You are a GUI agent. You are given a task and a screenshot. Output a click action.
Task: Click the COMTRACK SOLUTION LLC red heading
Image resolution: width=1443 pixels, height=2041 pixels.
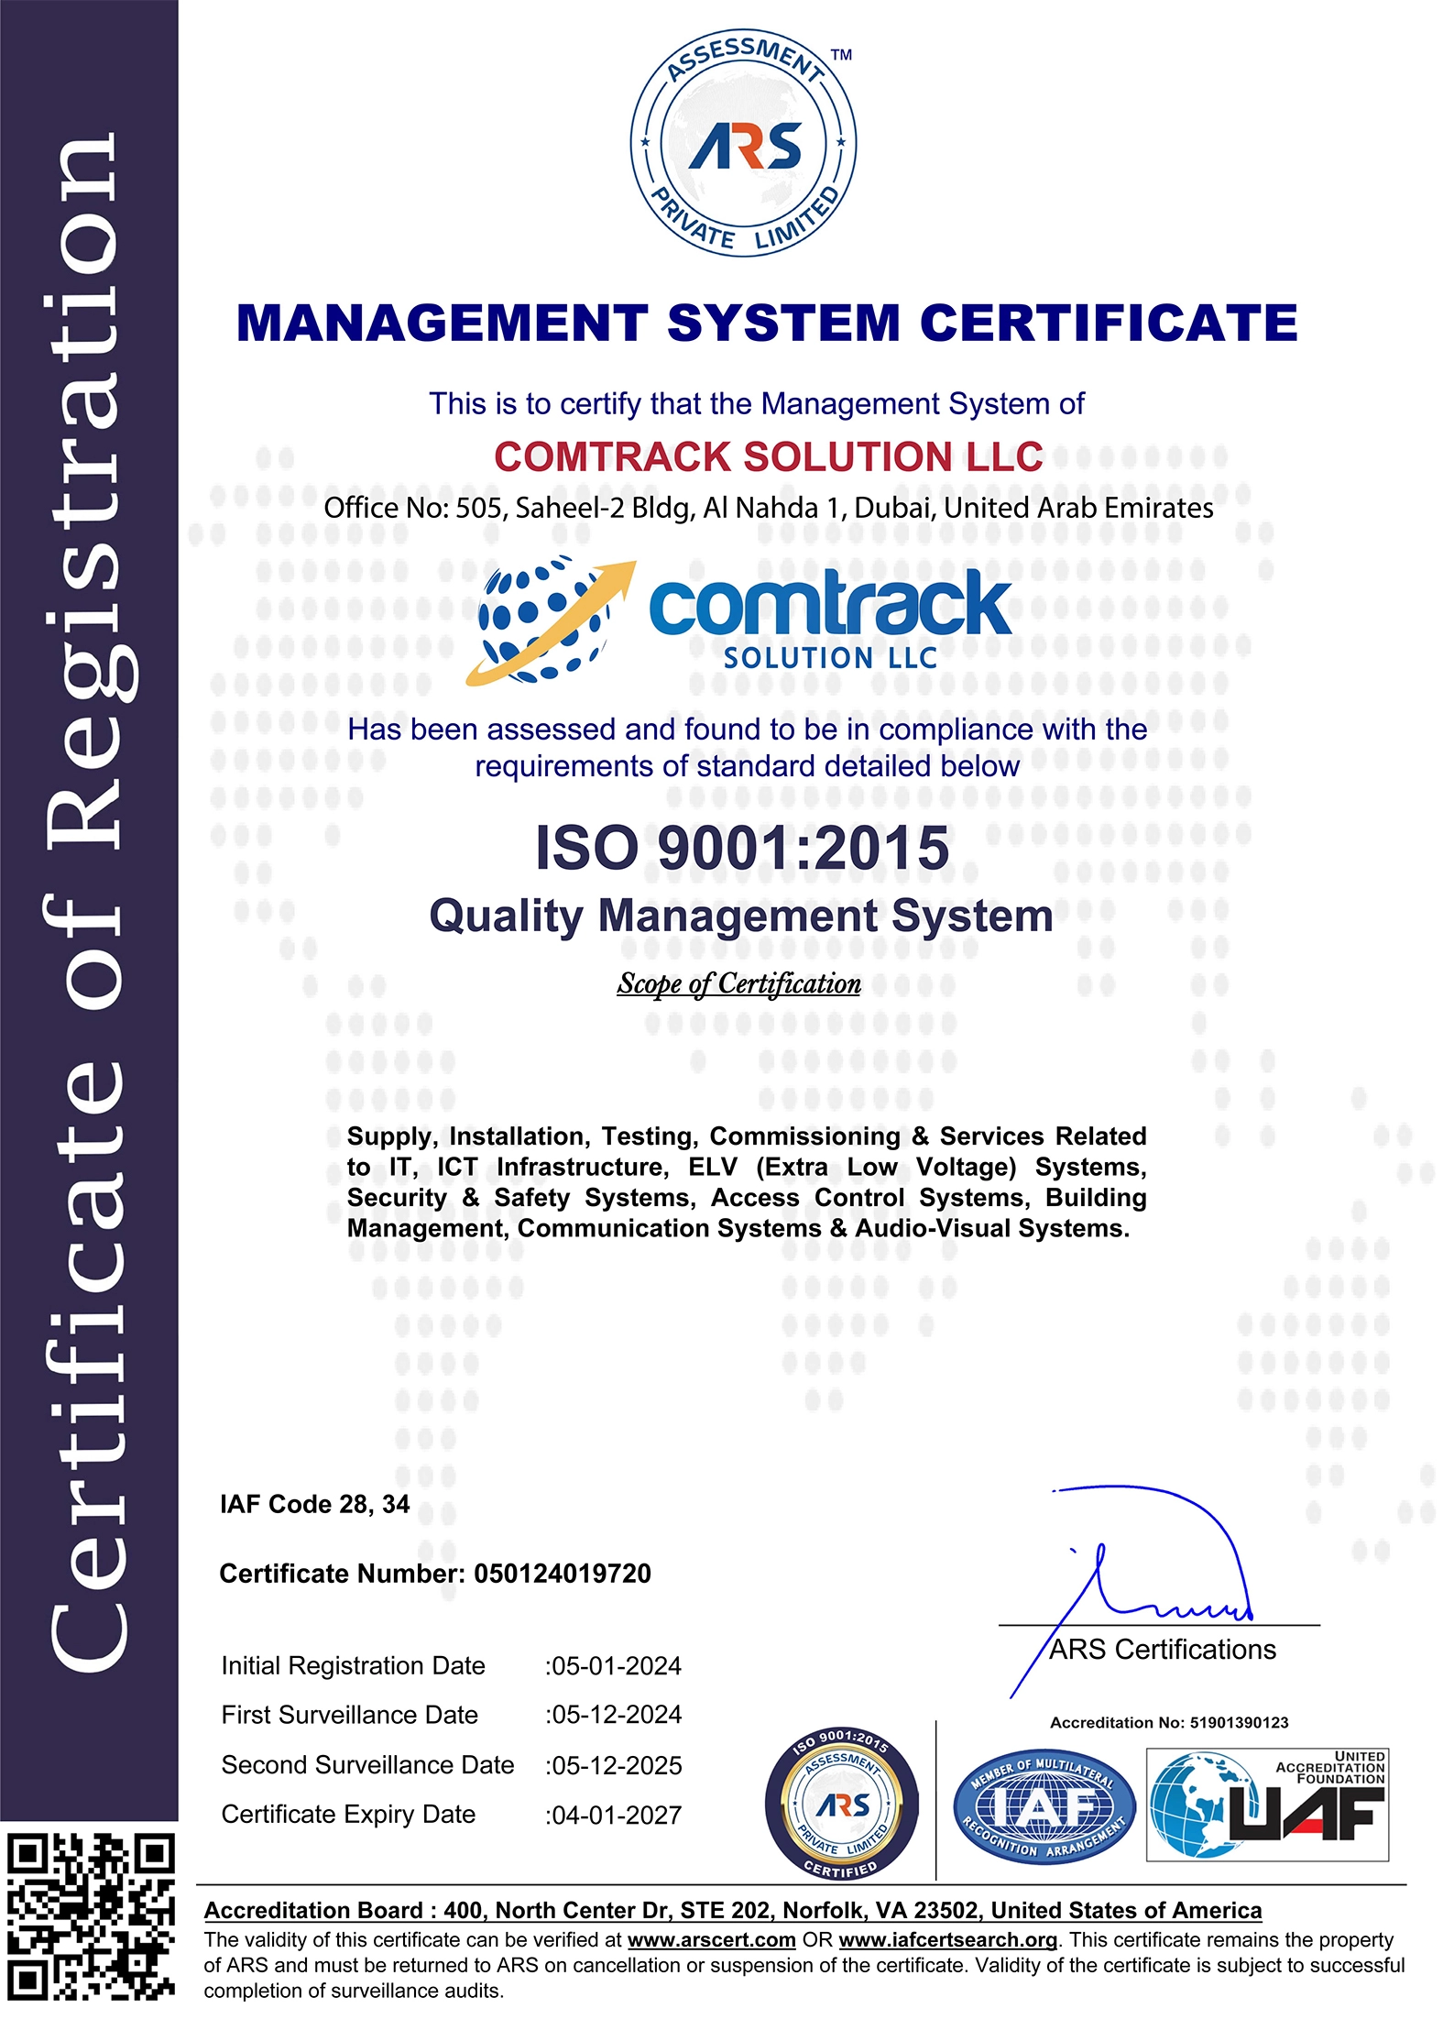[x=768, y=456]
